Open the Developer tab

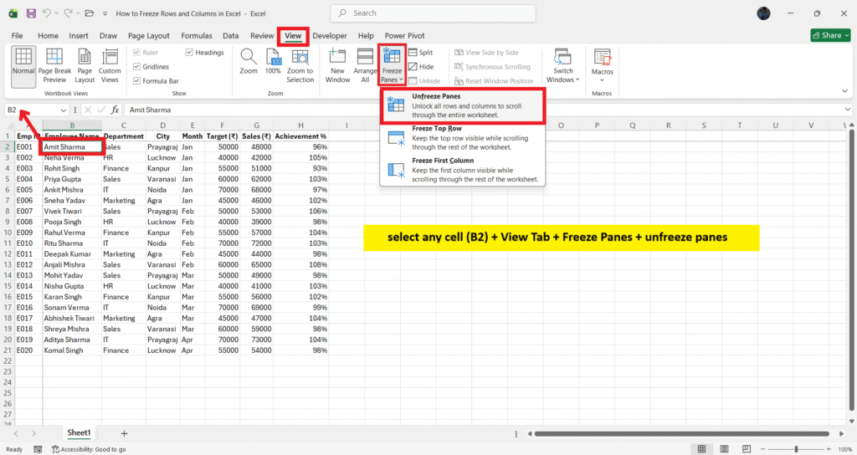tap(330, 35)
